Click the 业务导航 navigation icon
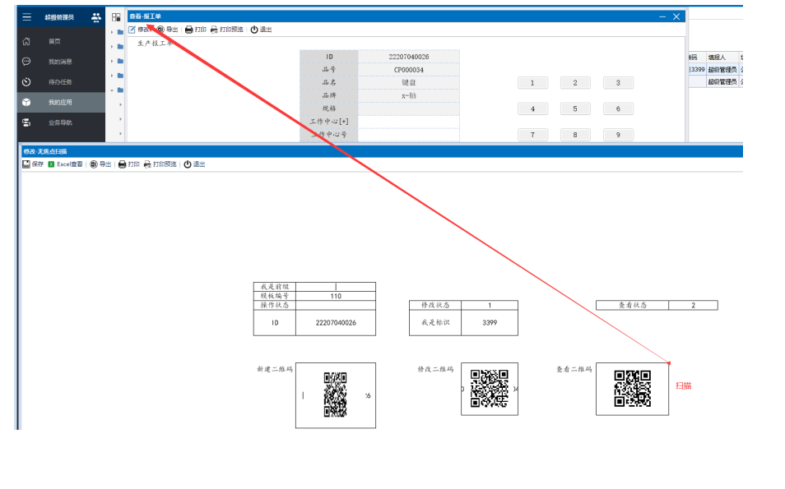The height and width of the screenshot is (489, 785). (26, 122)
